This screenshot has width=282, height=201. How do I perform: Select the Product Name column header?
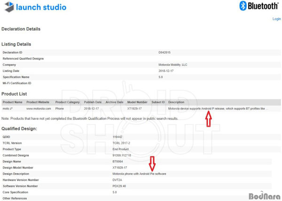click(x=12, y=102)
